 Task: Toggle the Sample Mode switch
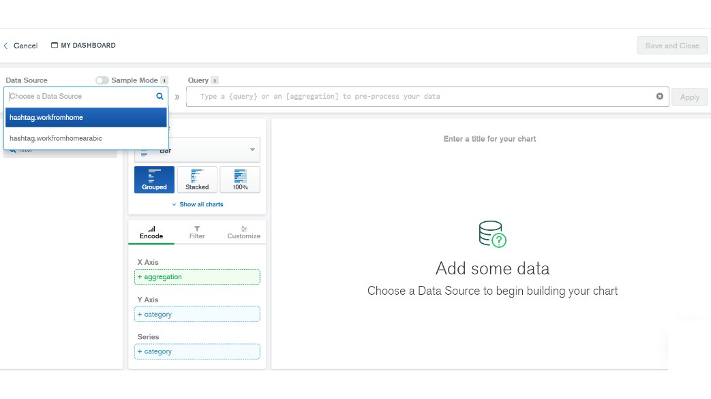[x=102, y=80]
